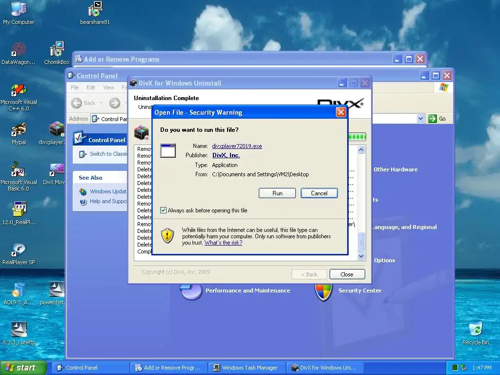Click the uninstall log scrollbar up arrow

coord(361,149)
